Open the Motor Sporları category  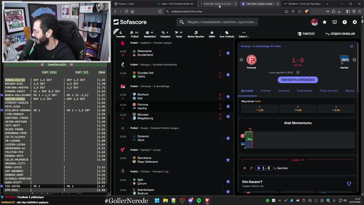coord(196,34)
